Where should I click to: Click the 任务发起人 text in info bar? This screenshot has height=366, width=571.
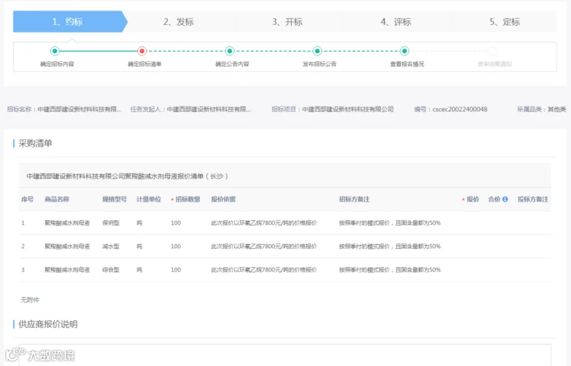[191, 110]
